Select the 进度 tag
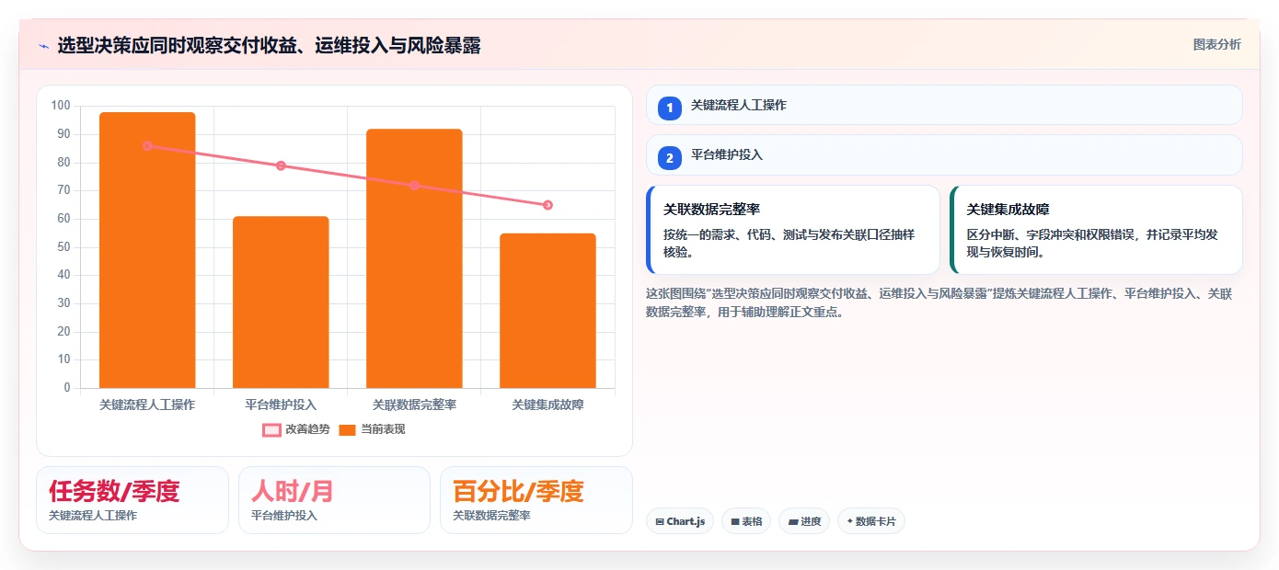Viewport: 1279px width, 570px height. coord(804,521)
